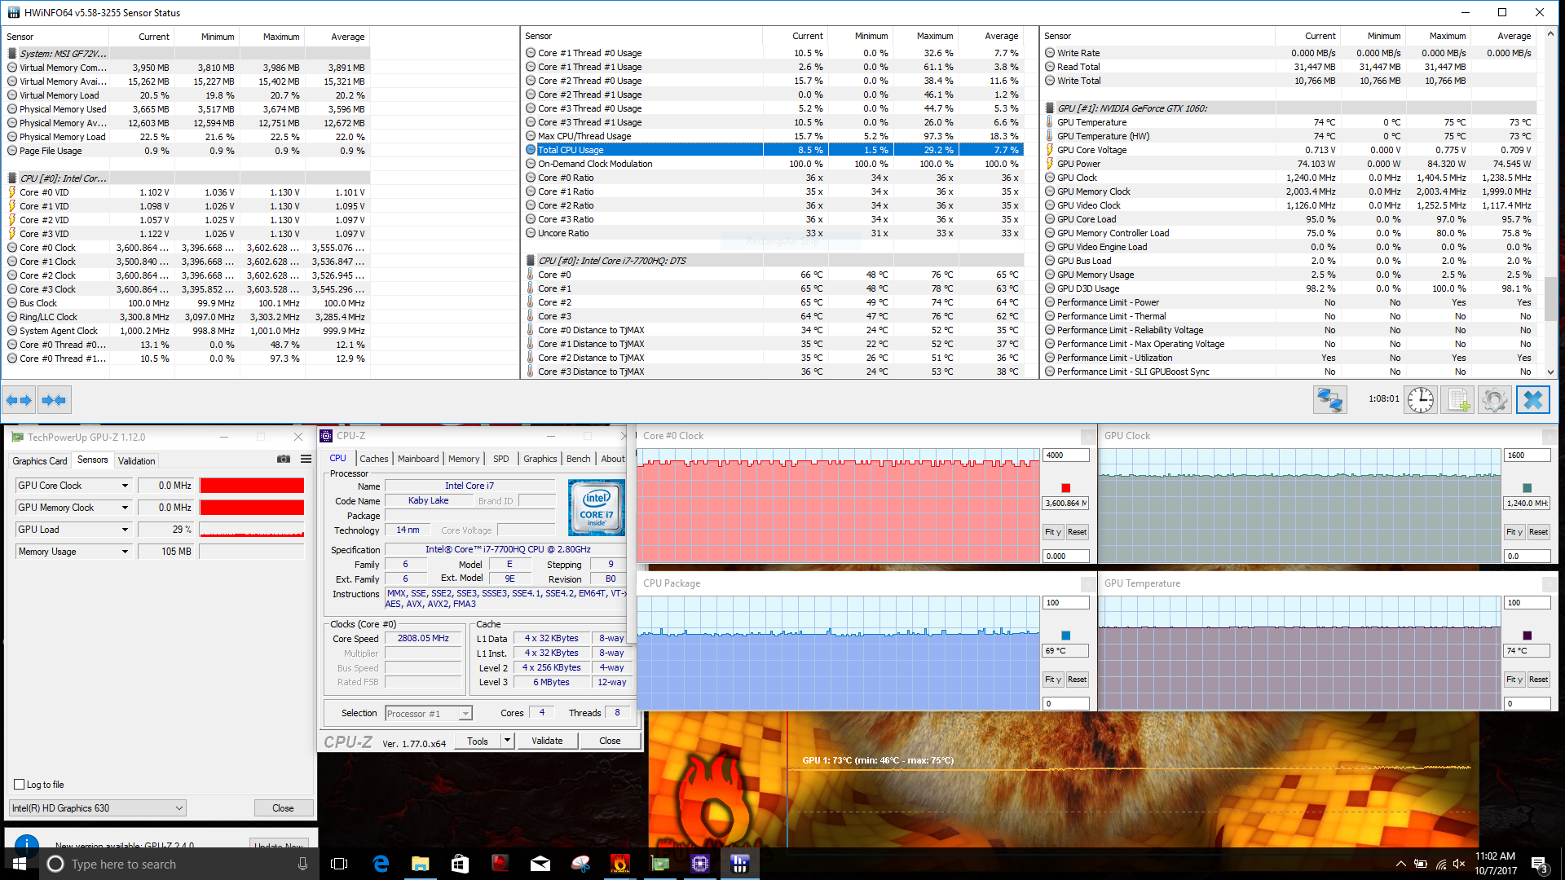The height and width of the screenshot is (880, 1565).
Task: Click the red Core #0 Clock color swatch
Action: coord(1065,488)
